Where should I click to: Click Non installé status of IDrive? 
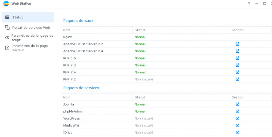(144, 132)
